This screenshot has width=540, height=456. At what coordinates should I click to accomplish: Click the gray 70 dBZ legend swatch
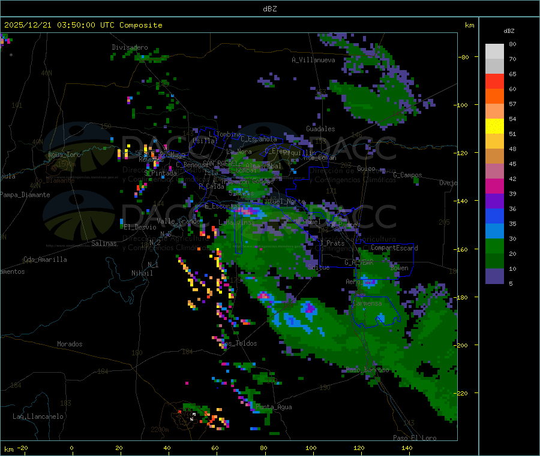coord(494,66)
